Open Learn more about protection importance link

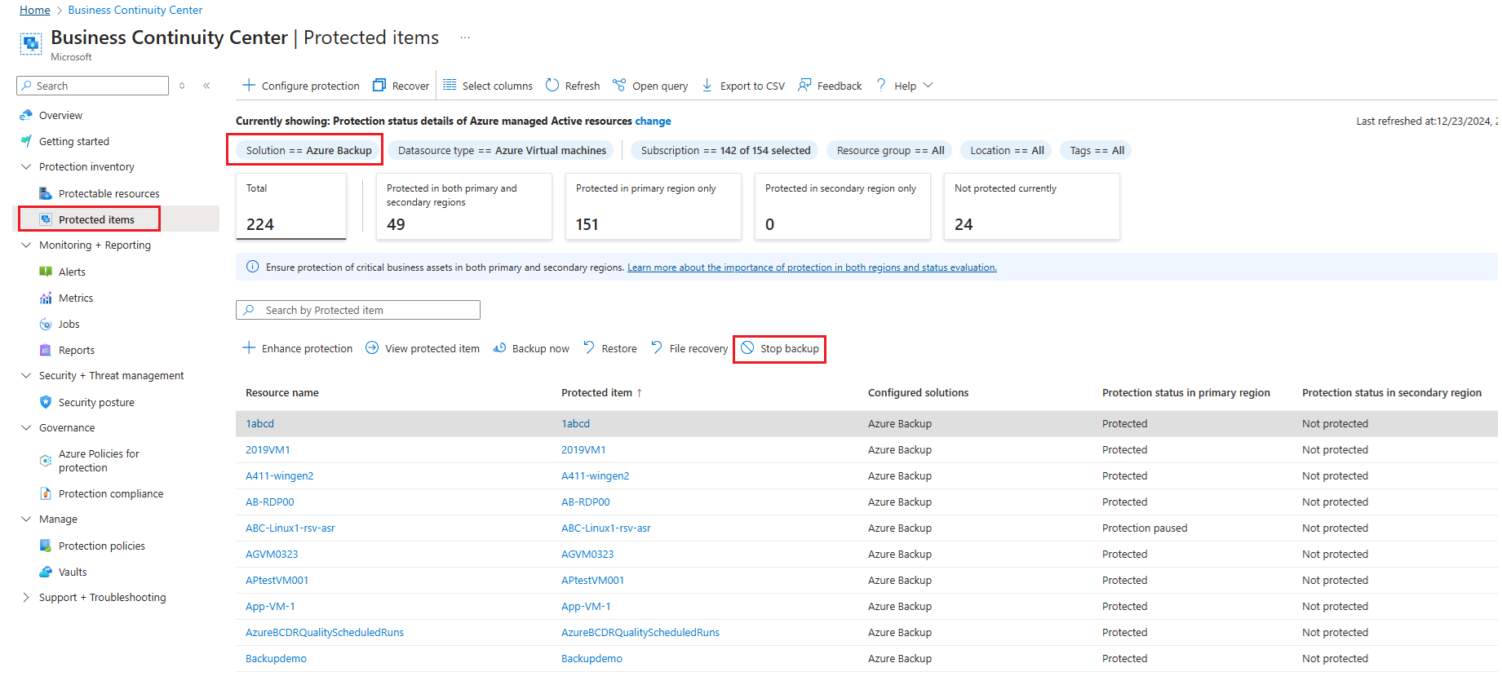812,267
